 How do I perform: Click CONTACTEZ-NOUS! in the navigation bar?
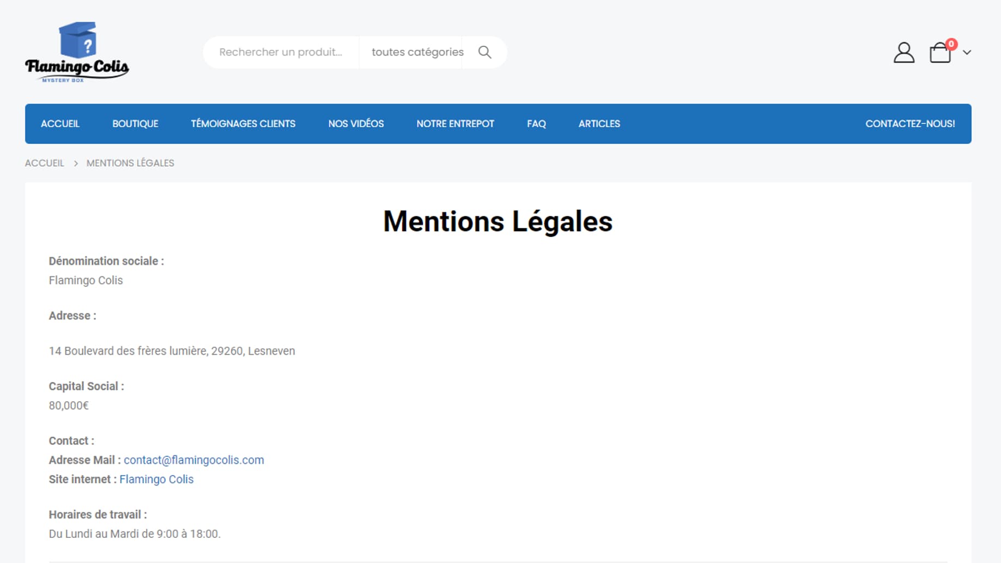[910, 124]
